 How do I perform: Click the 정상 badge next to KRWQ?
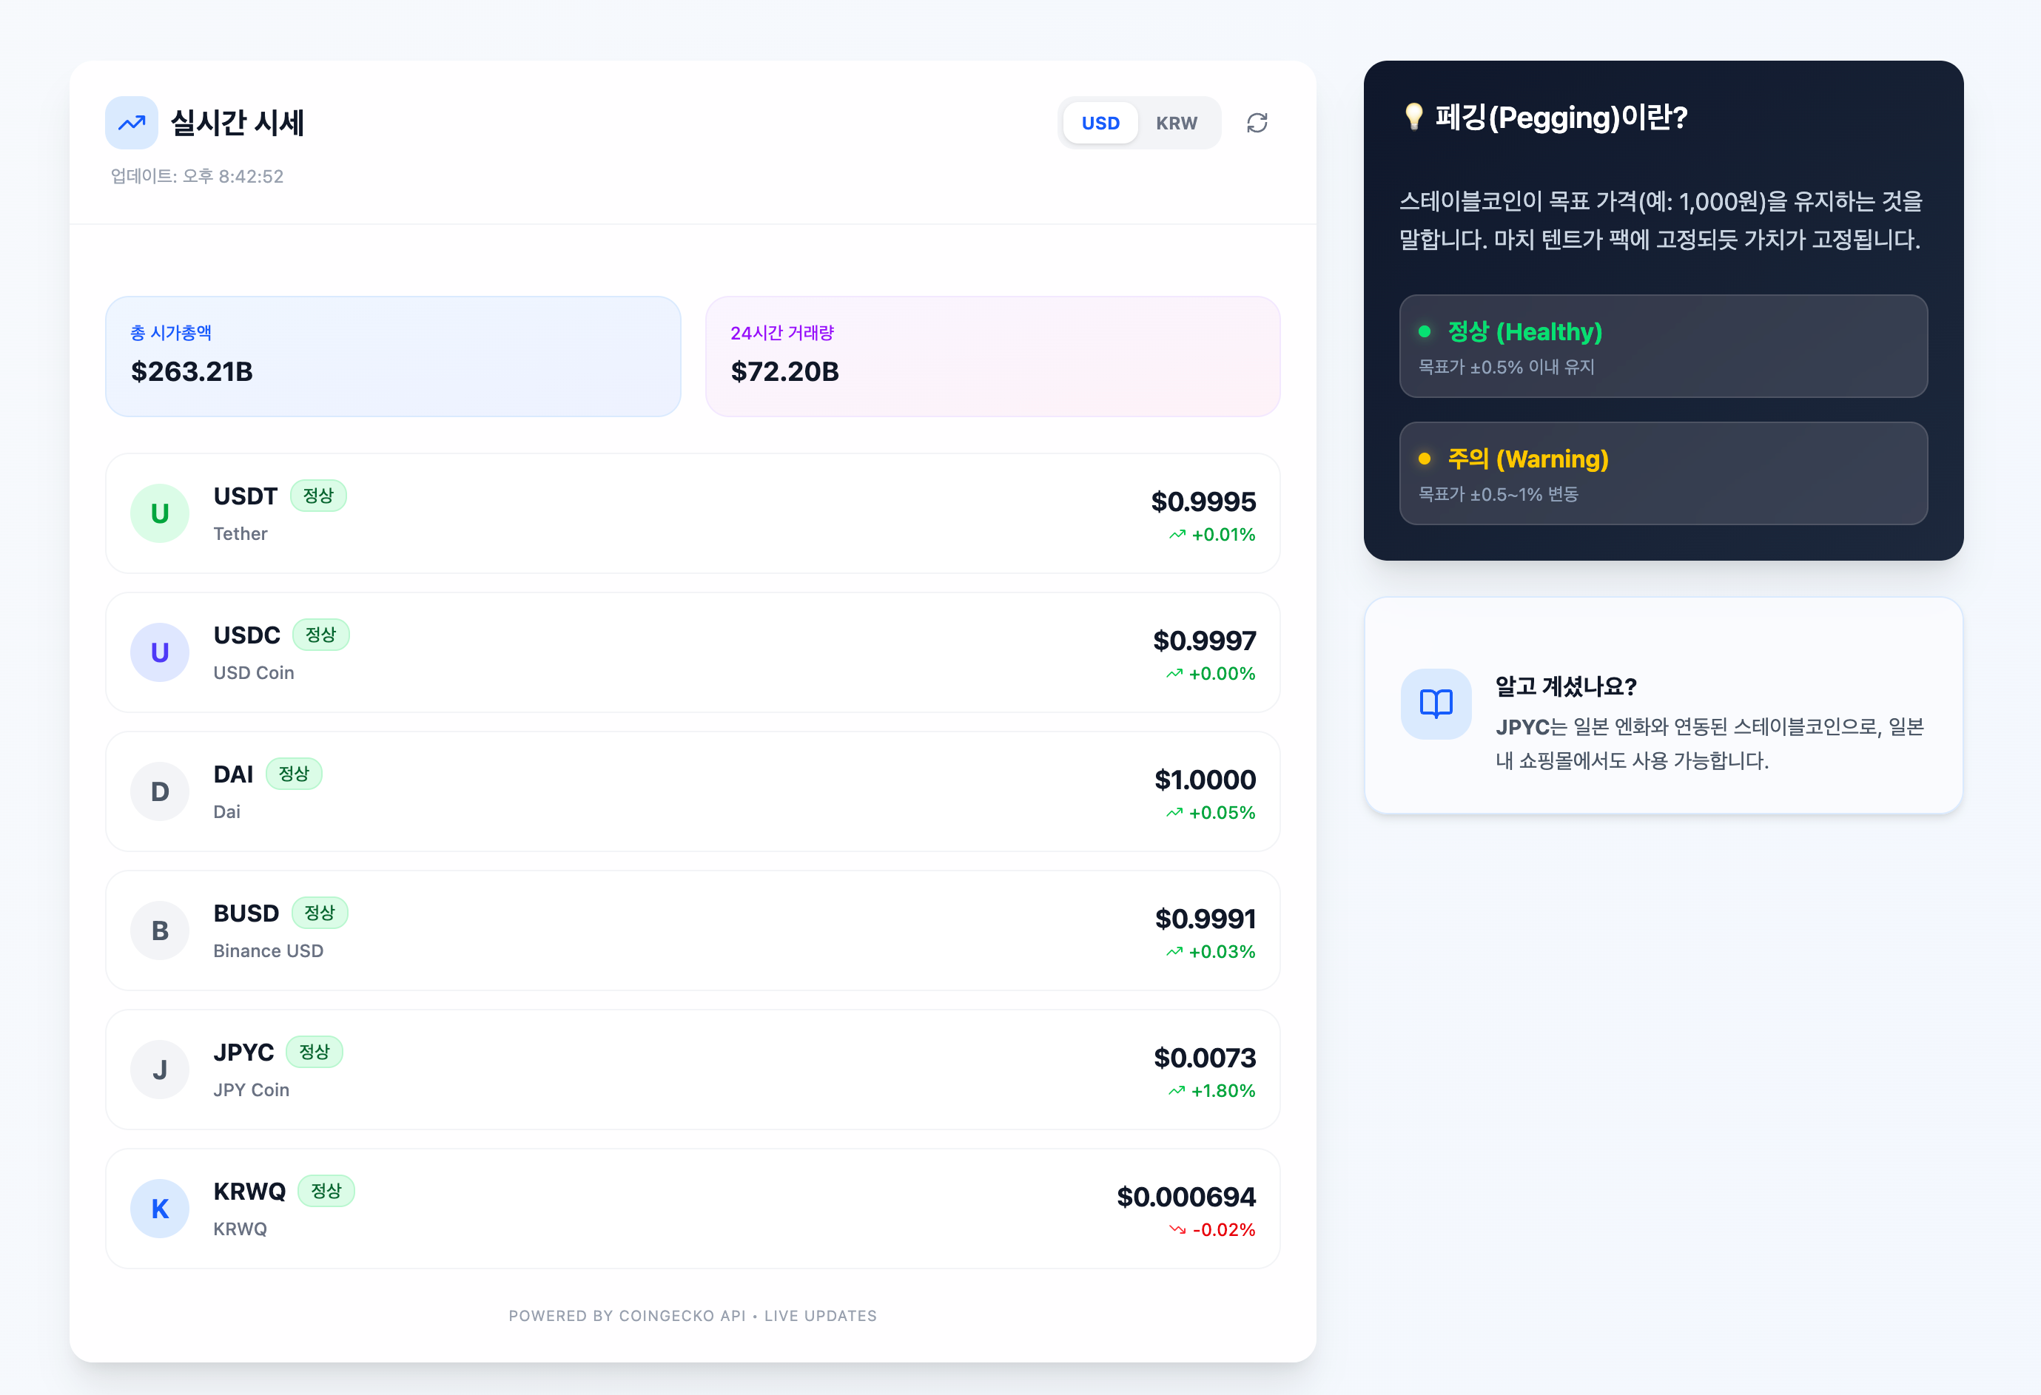pos(326,1192)
